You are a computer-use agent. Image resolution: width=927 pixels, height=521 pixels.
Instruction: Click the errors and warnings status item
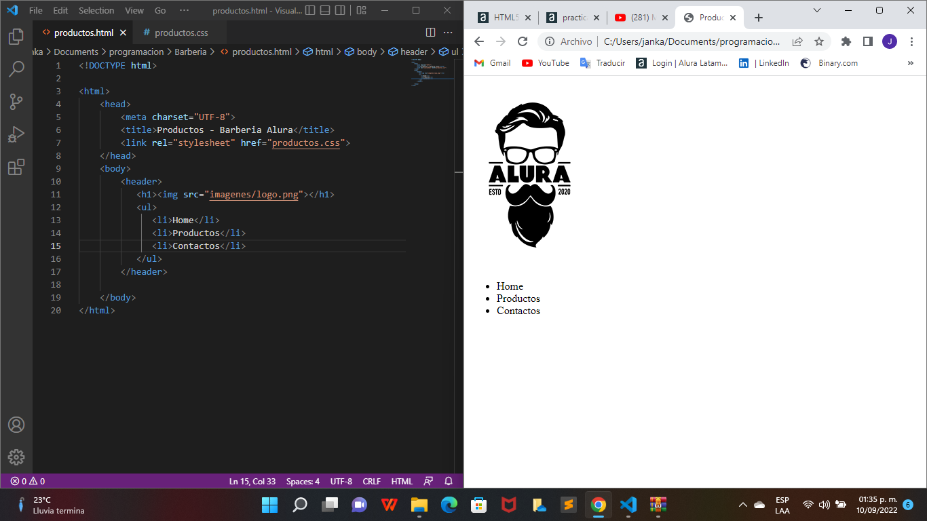(28, 481)
